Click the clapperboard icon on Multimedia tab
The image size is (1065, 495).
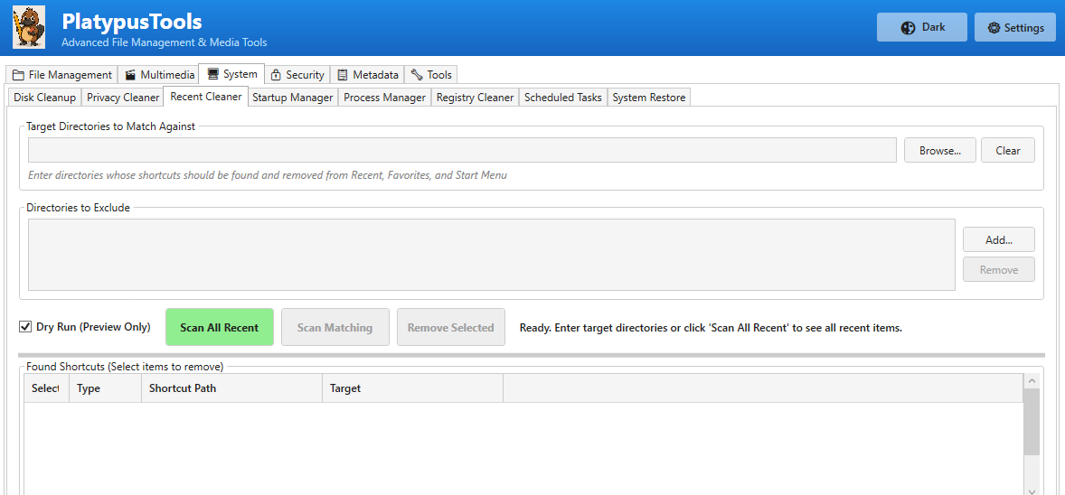(x=130, y=75)
